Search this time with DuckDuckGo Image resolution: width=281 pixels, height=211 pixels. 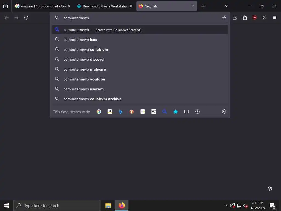[x=131, y=112]
